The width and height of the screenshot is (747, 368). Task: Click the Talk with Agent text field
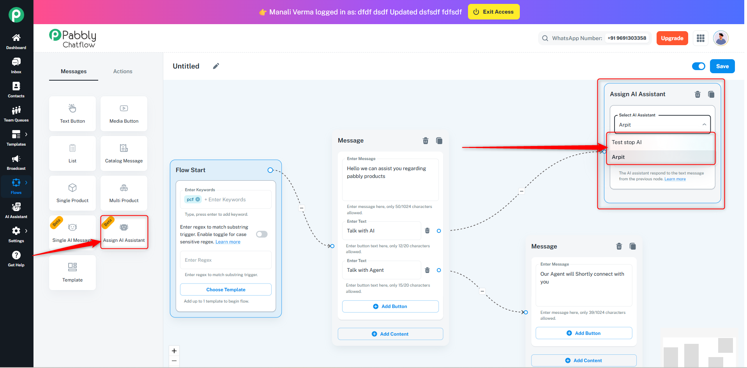381,270
